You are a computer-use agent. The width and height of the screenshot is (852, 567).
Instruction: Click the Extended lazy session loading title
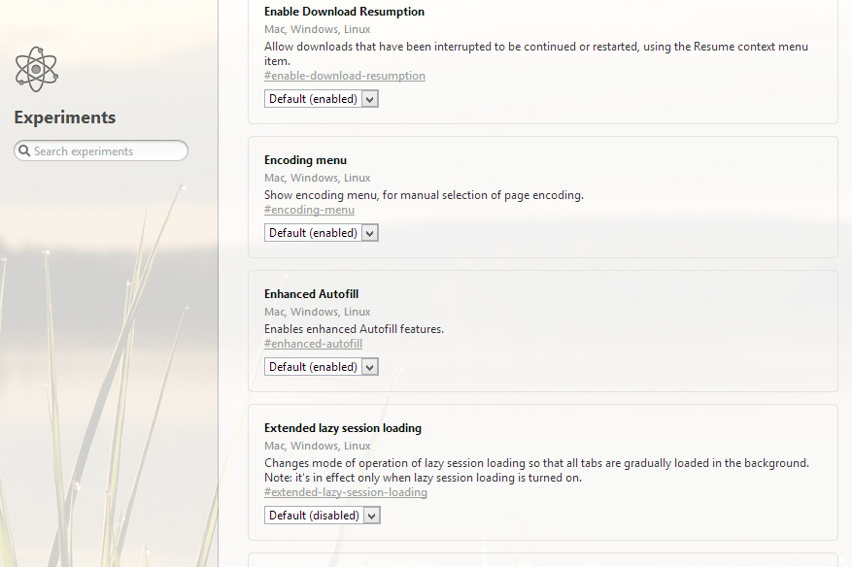343,428
